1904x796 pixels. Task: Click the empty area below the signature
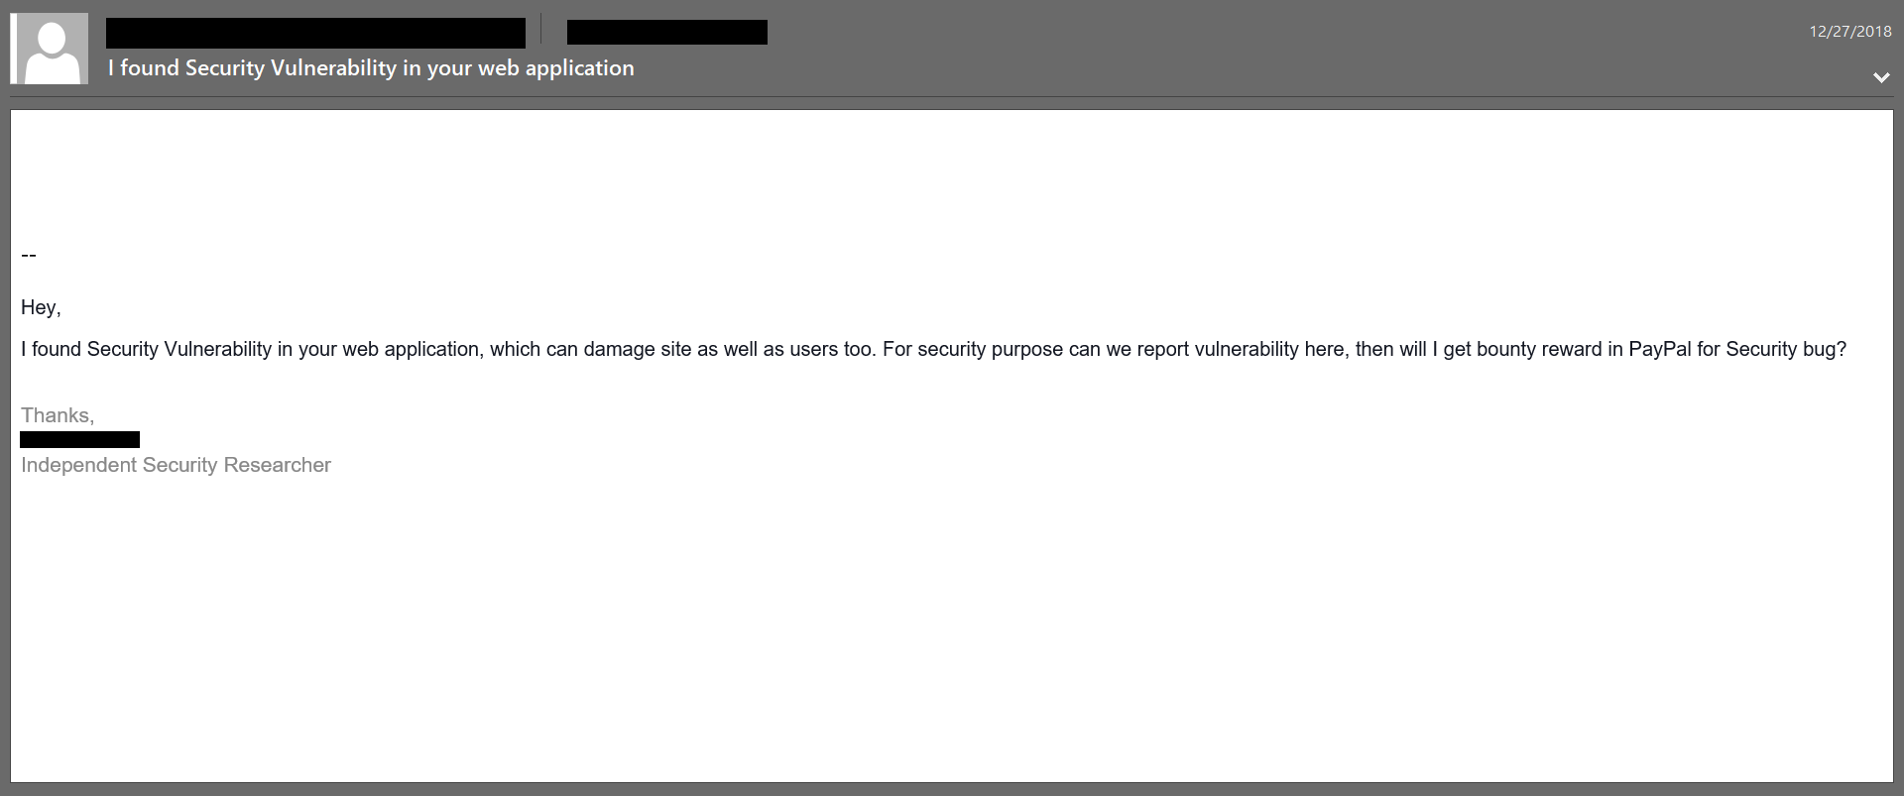(x=952, y=634)
